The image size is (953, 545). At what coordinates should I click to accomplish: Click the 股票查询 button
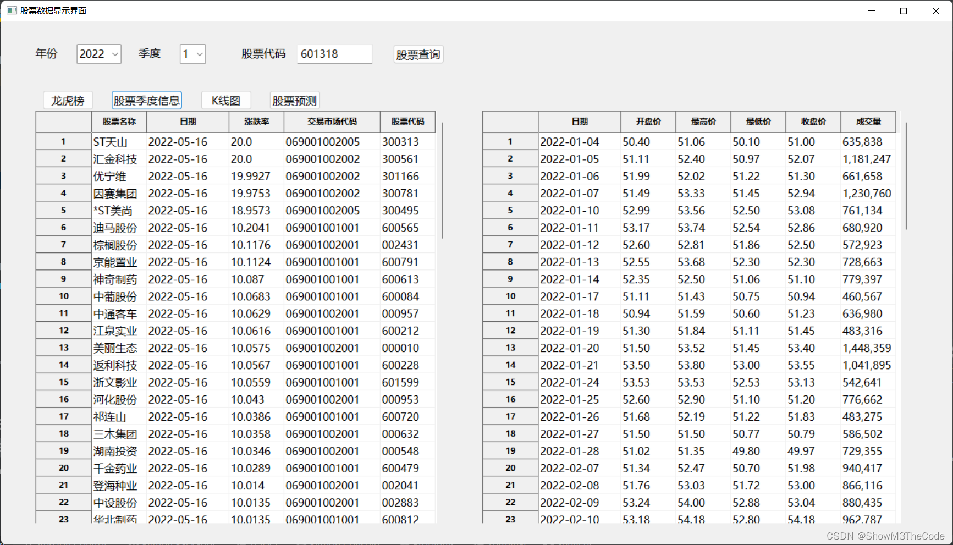point(418,54)
